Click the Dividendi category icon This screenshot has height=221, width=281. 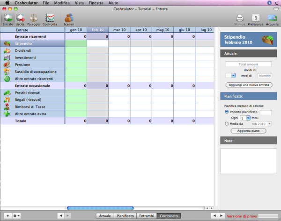pyautogui.click(x=7, y=50)
